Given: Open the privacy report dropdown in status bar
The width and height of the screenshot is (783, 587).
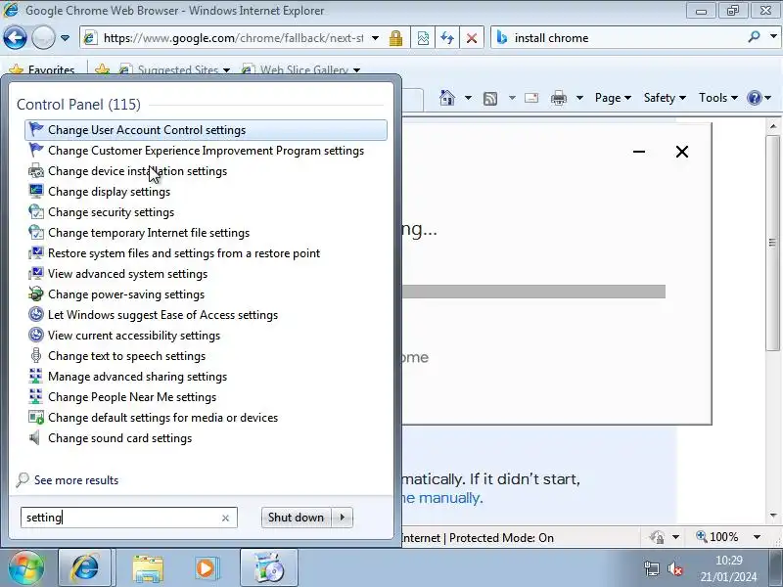Looking at the screenshot, I should 675,537.
